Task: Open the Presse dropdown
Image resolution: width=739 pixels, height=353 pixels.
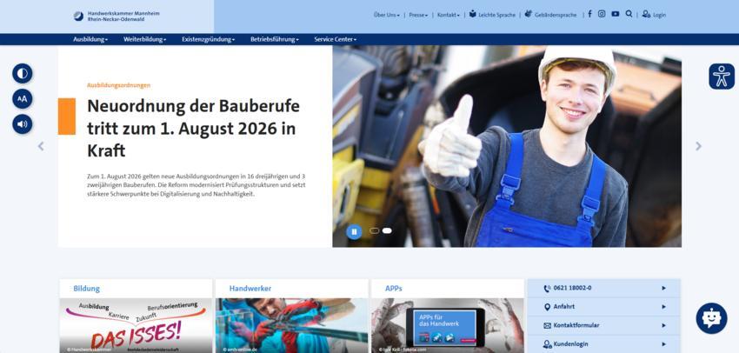Action: 418,15
